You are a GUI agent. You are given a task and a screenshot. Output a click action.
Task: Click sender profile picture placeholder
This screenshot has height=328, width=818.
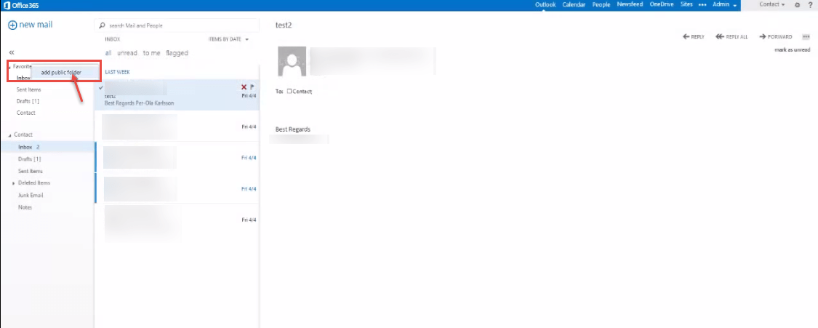click(x=292, y=61)
